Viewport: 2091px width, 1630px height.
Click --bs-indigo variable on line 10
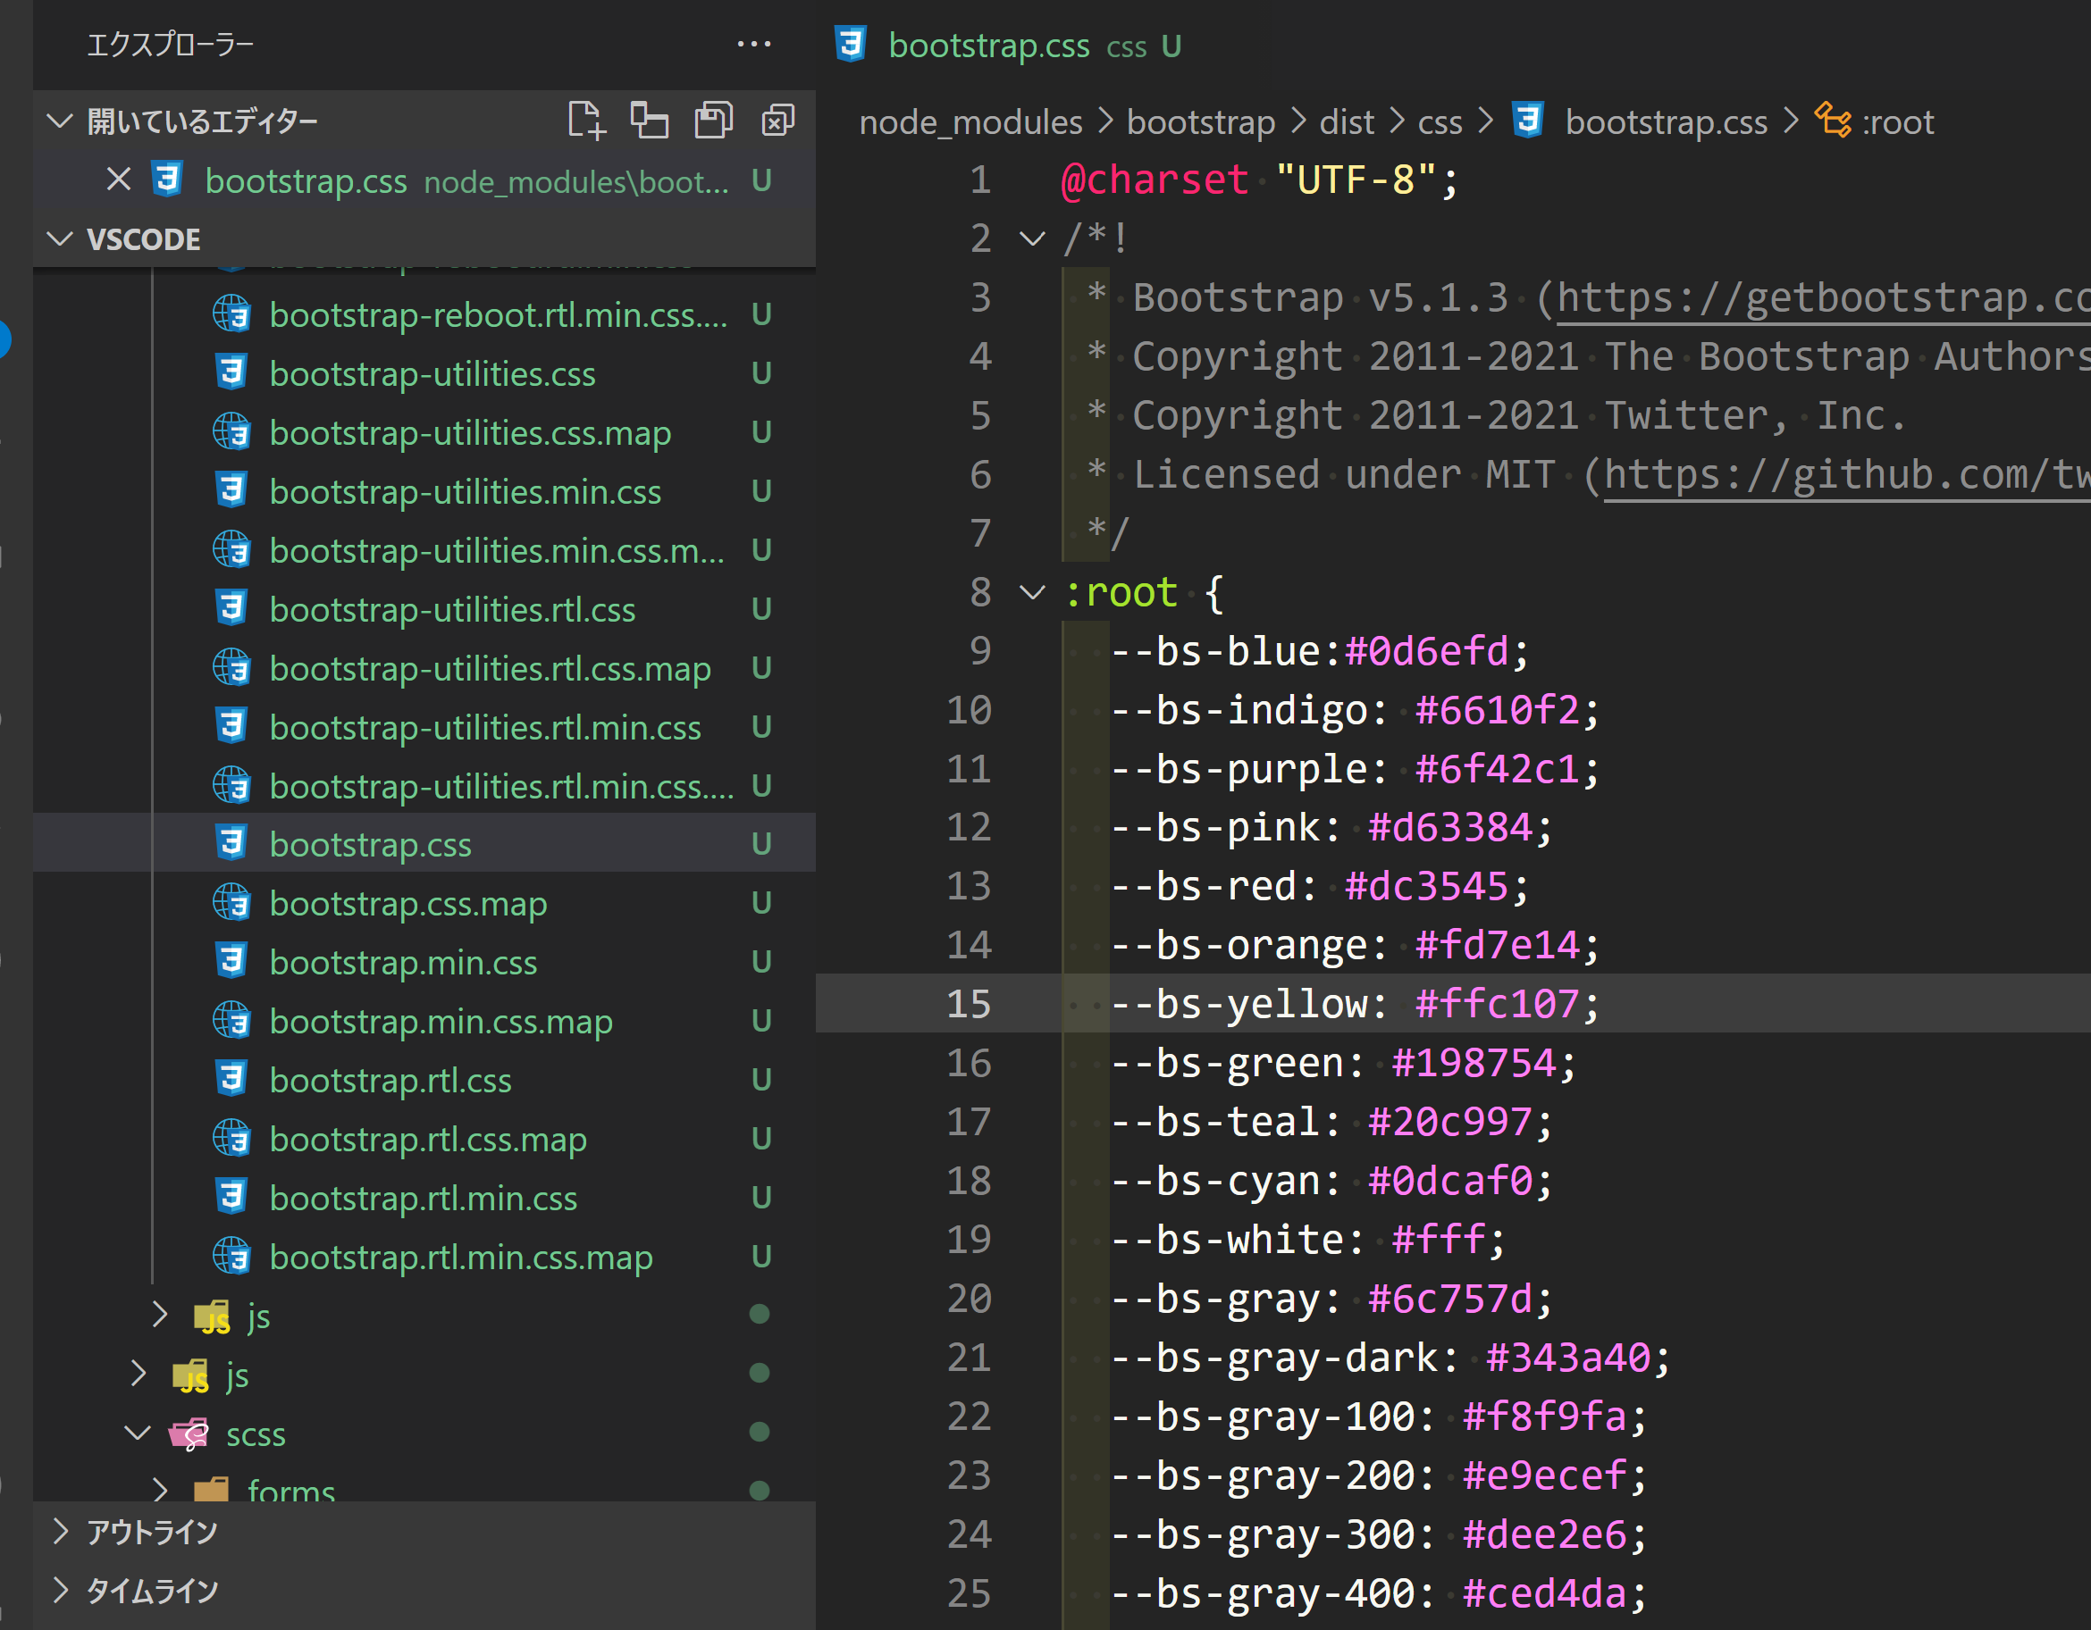pyautogui.click(x=1240, y=709)
